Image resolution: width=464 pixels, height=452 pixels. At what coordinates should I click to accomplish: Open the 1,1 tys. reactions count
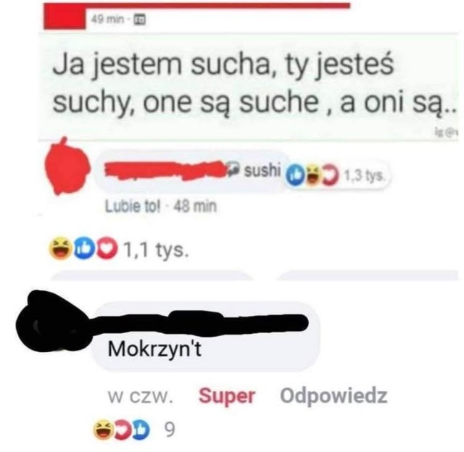pos(155,249)
